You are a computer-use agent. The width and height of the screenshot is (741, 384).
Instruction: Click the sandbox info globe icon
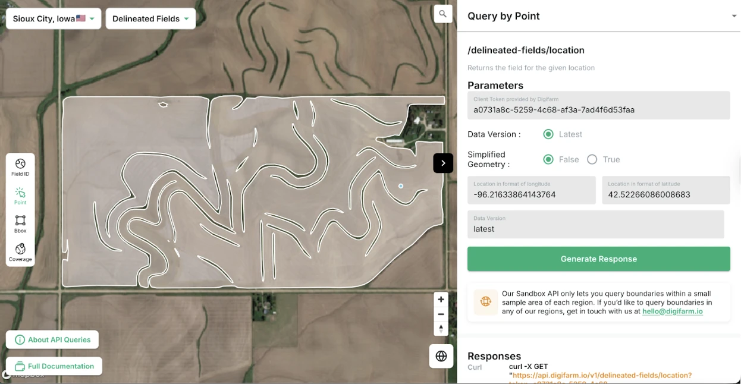pyautogui.click(x=486, y=301)
